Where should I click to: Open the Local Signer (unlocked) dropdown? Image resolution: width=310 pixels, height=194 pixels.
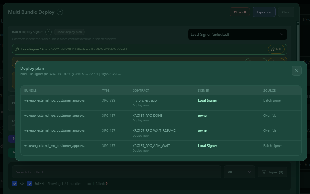tap(237, 35)
